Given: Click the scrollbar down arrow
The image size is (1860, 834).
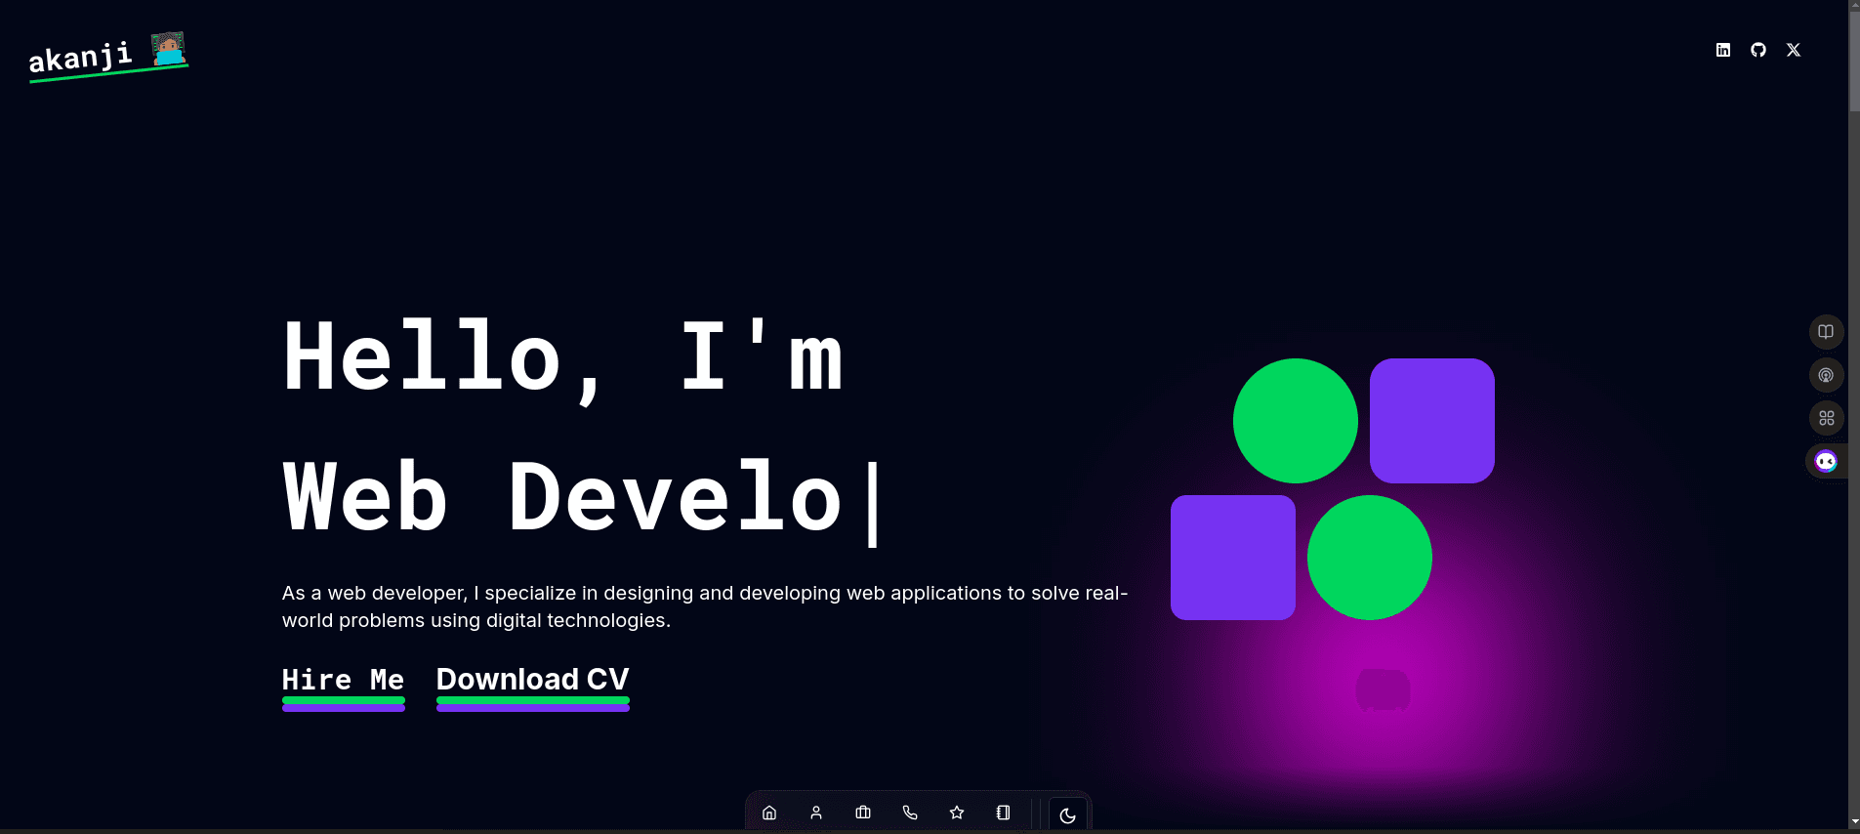Looking at the screenshot, I should coord(1854,822).
